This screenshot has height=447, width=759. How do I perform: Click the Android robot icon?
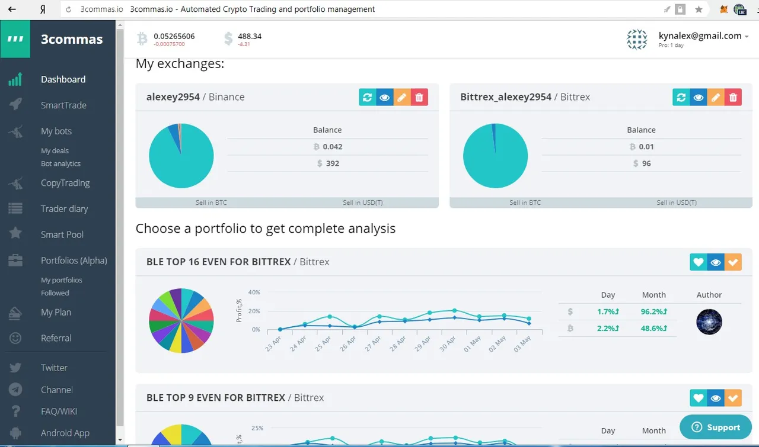point(15,433)
